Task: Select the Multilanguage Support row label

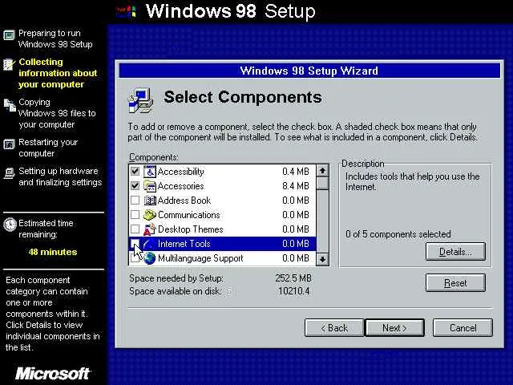Action: pos(200,258)
